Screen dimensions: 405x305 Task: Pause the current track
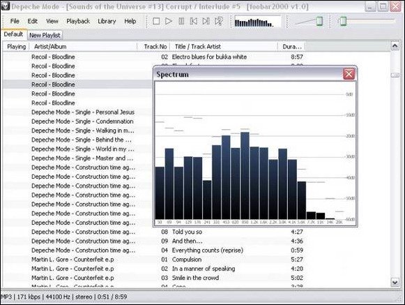tap(181, 21)
